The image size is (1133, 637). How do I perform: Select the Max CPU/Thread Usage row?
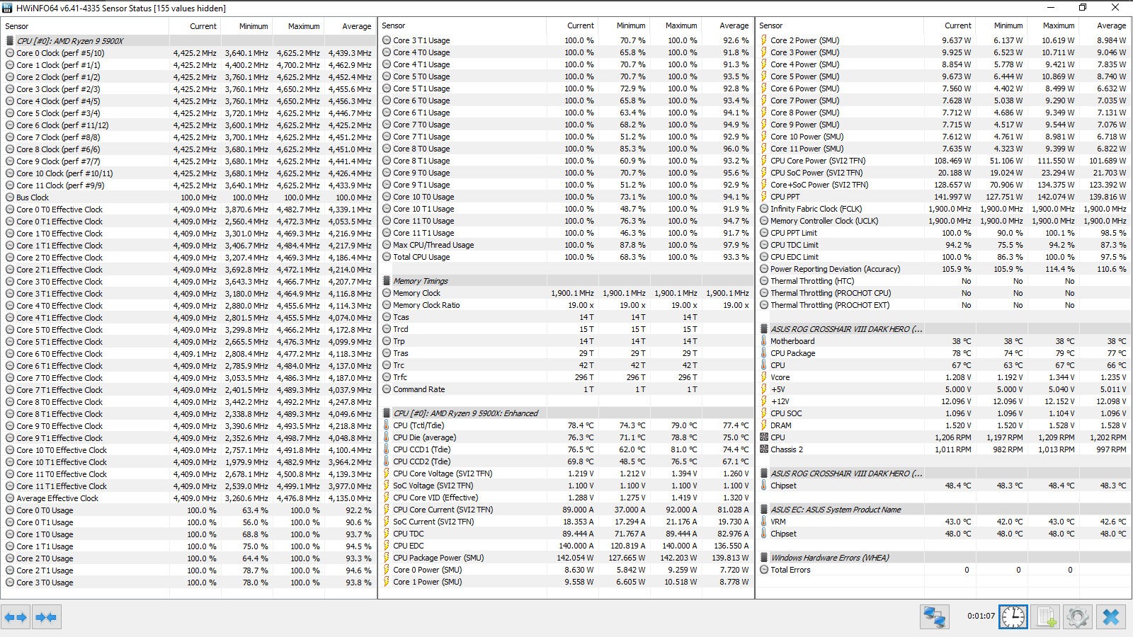click(x=566, y=245)
